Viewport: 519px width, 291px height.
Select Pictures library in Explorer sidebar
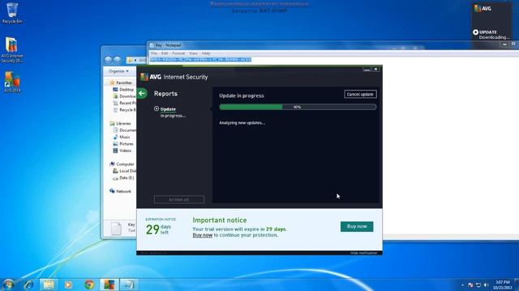123,144
